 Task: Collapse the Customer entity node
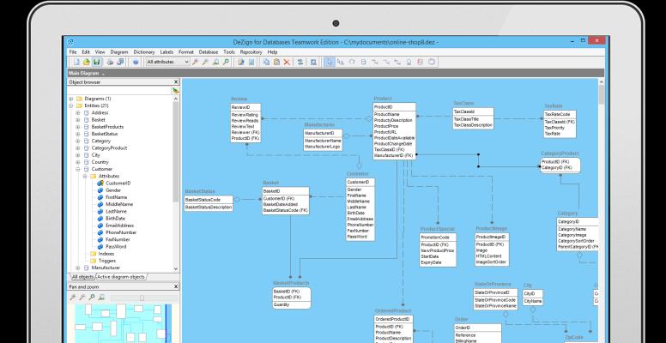click(x=78, y=169)
